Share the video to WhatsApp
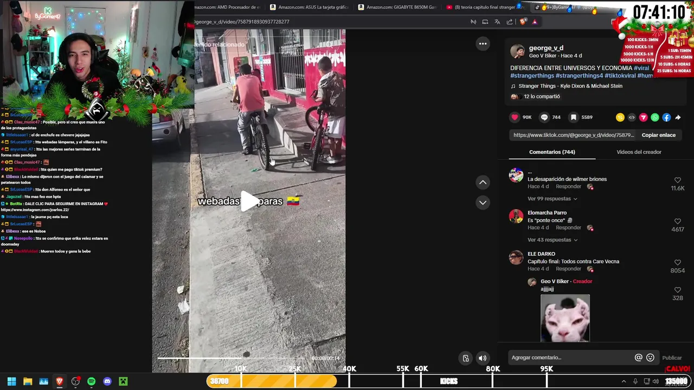The image size is (694, 390). pyautogui.click(x=655, y=117)
